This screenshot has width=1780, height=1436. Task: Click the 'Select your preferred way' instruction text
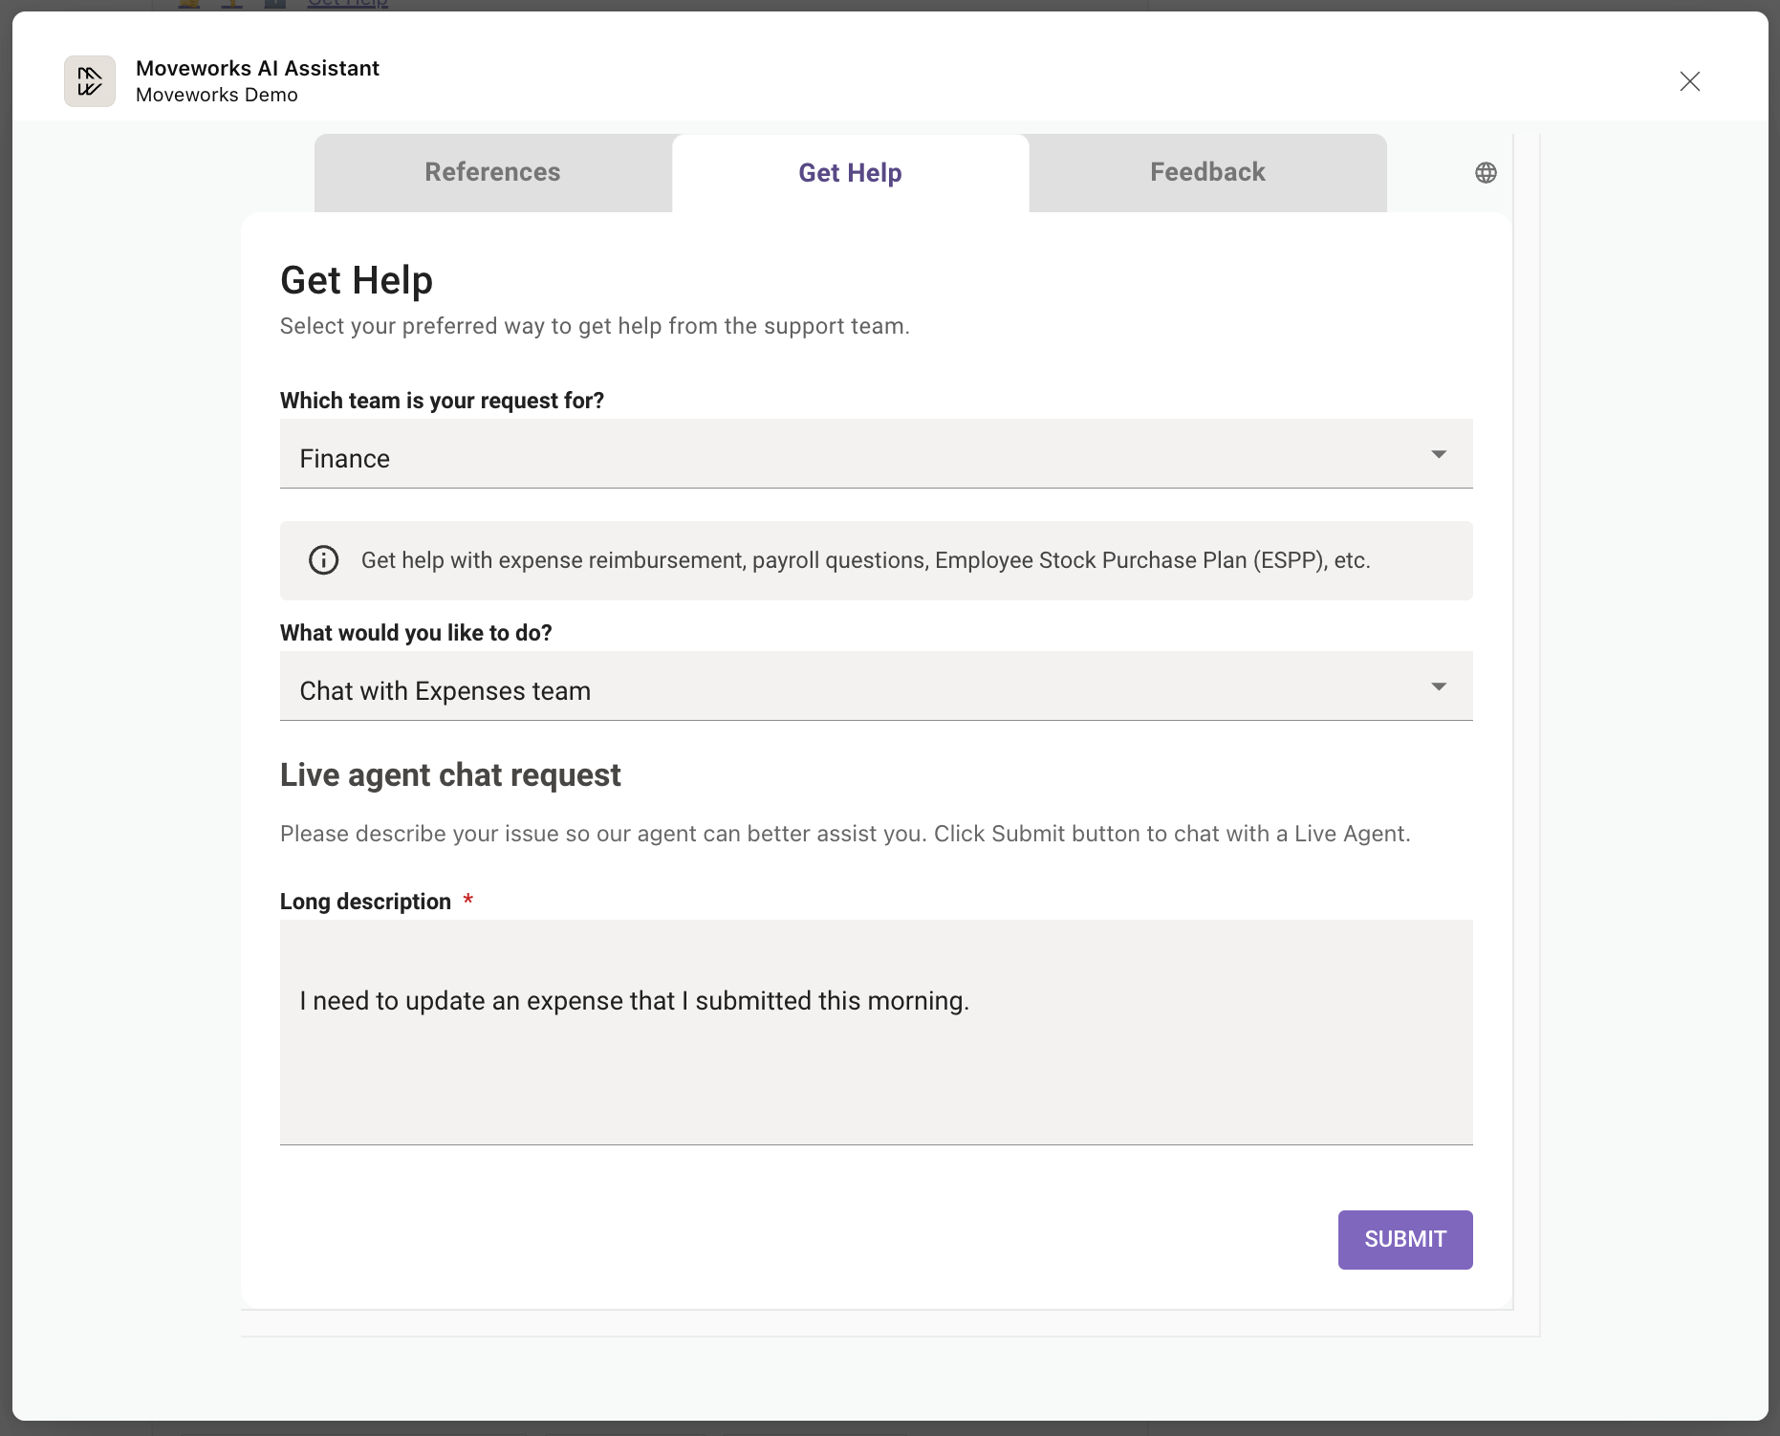click(x=595, y=326)
